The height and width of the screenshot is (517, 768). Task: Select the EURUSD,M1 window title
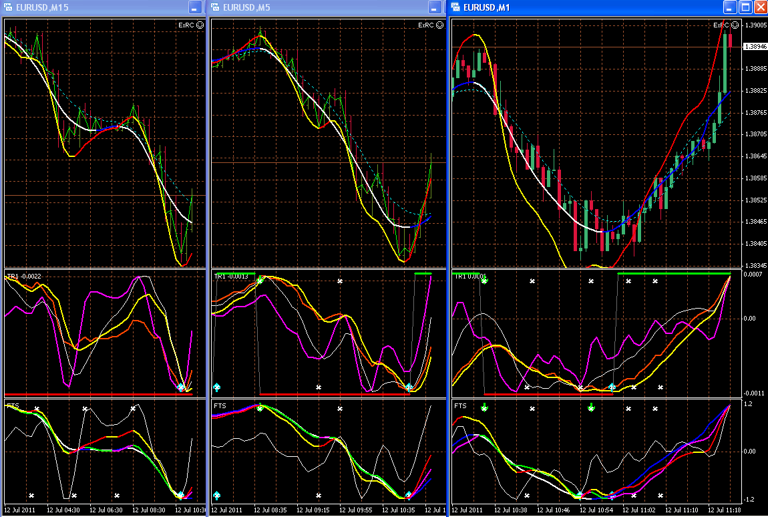[486, 7]
